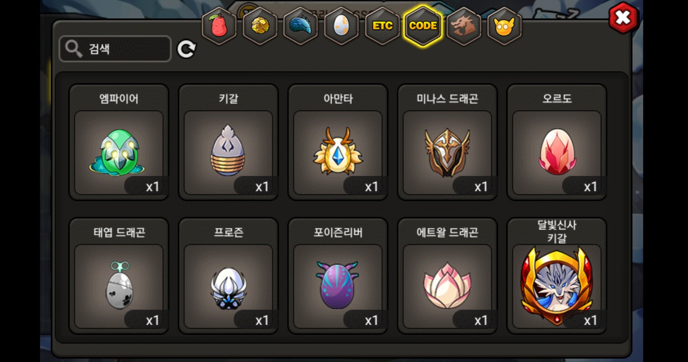Open the brown dragon head tab

pyautogui.click(x=464, y=26)
